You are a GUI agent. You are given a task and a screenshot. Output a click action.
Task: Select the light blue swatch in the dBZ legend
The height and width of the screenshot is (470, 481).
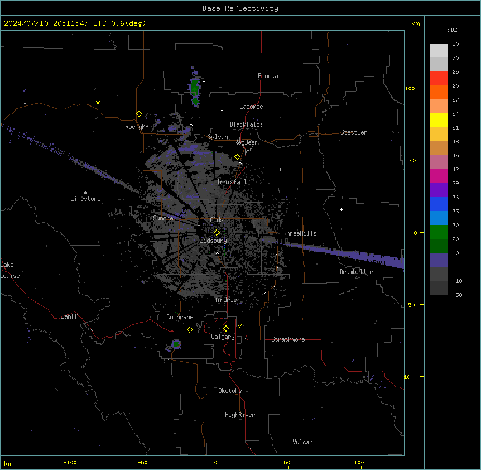pyautogui.click(x=439, y=218)
